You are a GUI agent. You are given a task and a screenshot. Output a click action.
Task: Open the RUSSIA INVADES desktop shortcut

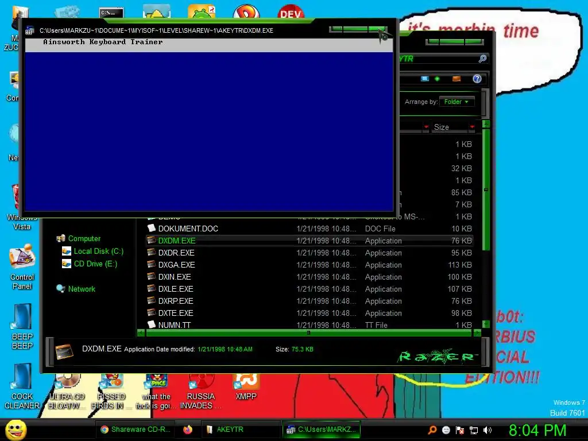200,392
